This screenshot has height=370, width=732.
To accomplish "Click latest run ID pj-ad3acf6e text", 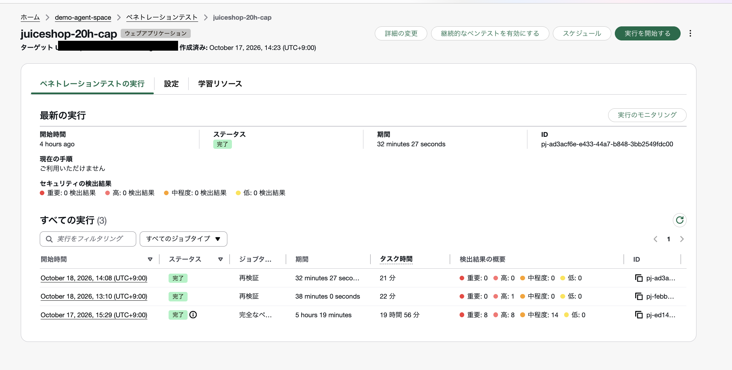I will point(607,144).
